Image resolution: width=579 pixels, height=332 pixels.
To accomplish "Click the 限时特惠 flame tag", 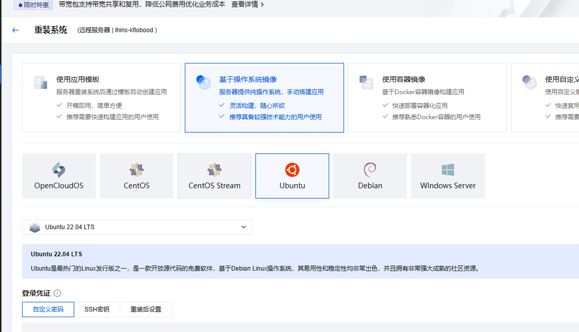I will 33,5.
